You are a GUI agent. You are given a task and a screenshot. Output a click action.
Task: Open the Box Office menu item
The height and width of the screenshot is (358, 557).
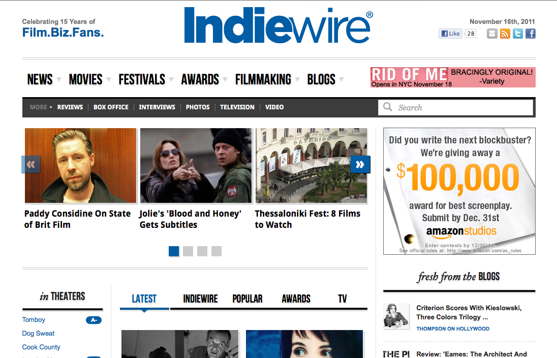coord(111,107)
